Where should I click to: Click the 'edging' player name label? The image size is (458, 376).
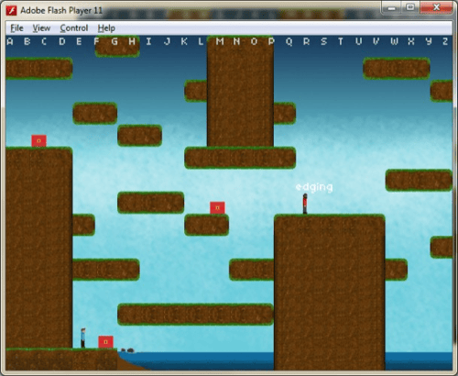[x=314, y=187]
